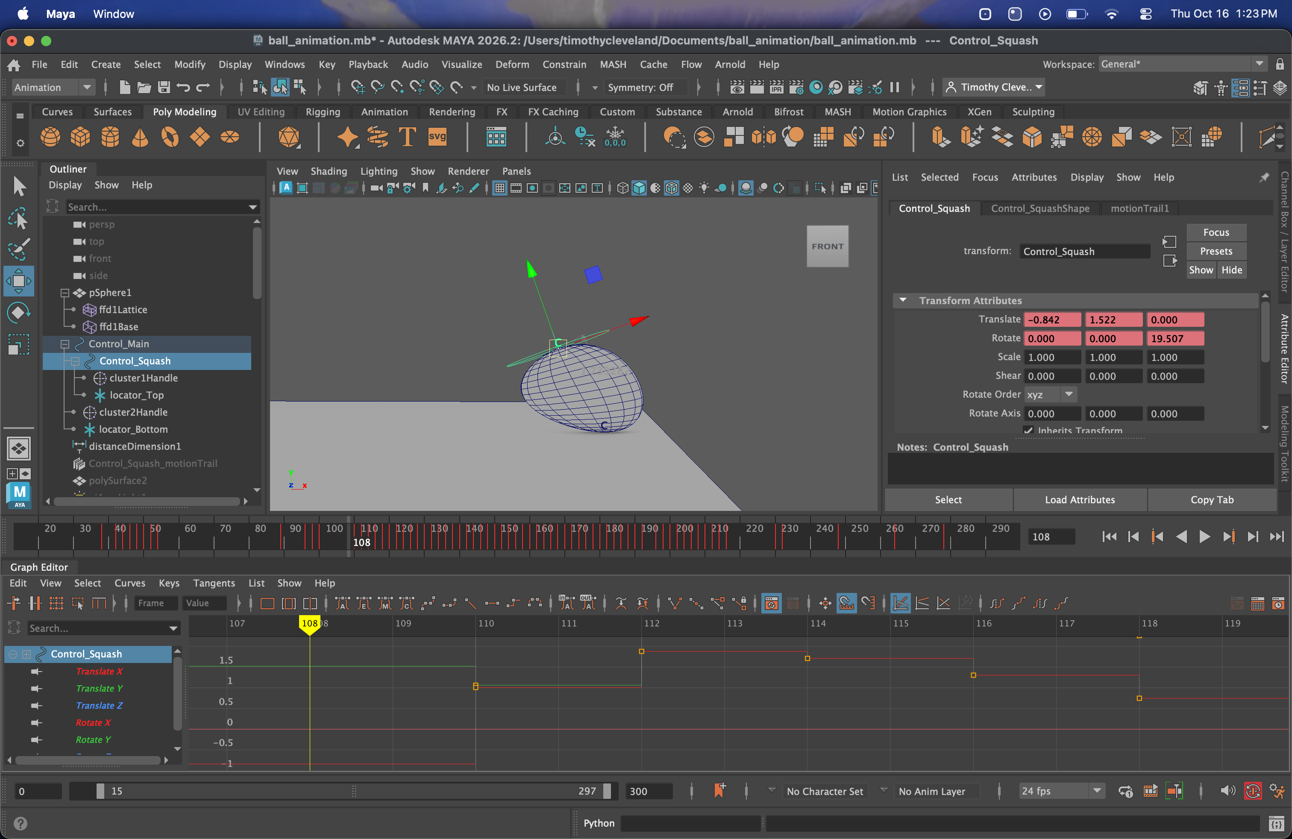Click the SVG shelf icon

click(437, 137)
